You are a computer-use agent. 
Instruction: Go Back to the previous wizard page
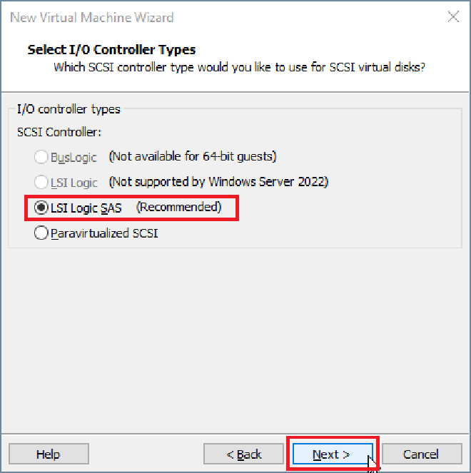click(x=243, y=454)
